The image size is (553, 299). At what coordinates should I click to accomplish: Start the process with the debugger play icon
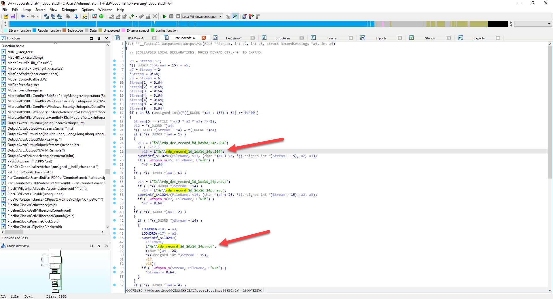165,17
